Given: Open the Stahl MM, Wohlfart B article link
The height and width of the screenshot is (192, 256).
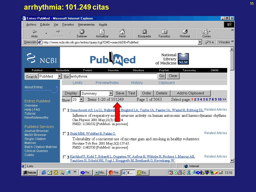Looking at the screenshot, I should [93, 134].
